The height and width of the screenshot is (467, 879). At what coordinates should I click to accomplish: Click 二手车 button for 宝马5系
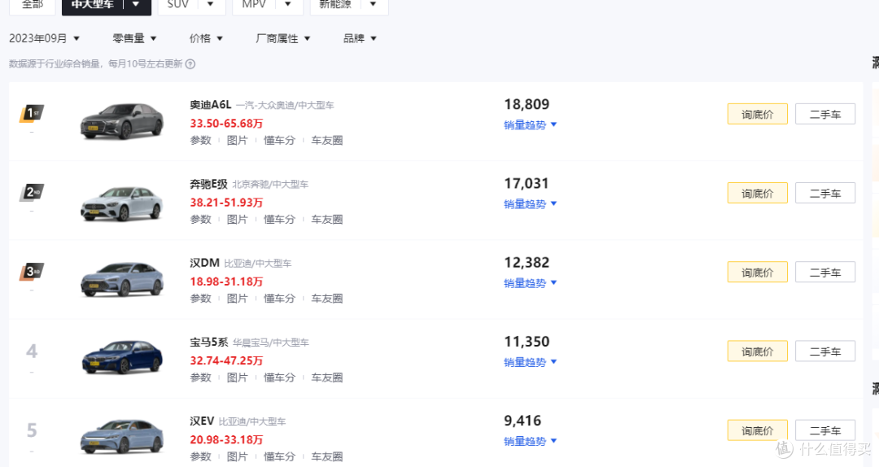825,351
